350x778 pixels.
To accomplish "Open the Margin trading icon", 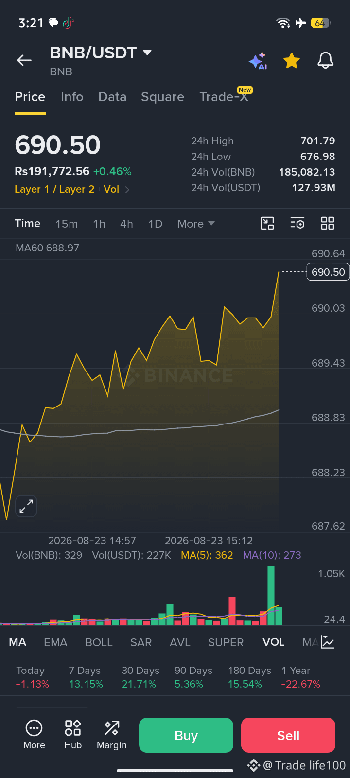I will coord(112,735).
